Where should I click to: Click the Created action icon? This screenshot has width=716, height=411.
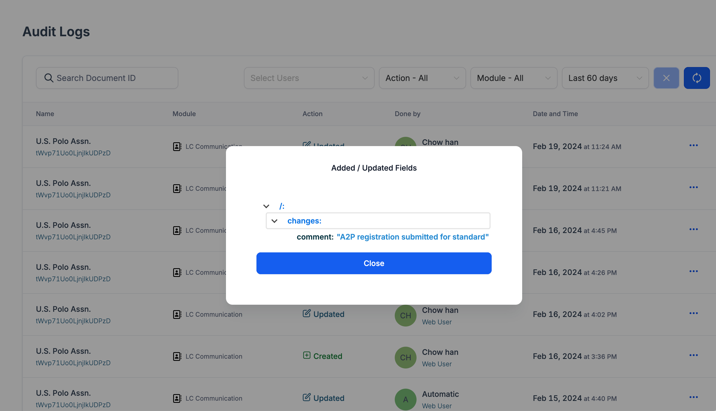point(307,355)
